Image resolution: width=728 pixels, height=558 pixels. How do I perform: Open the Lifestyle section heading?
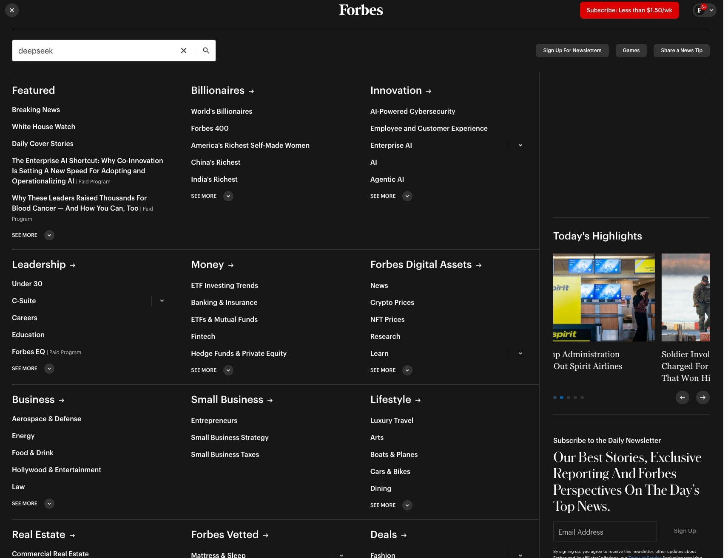click(395, 400)
